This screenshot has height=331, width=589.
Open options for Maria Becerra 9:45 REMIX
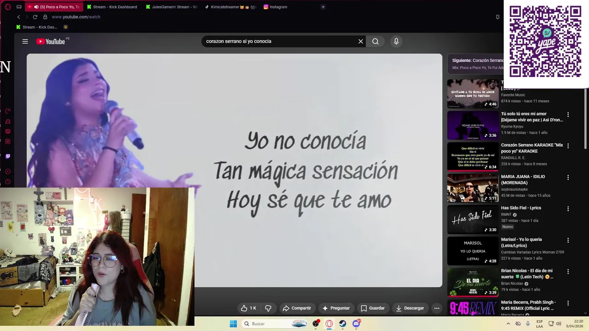[x=568, y=303]
